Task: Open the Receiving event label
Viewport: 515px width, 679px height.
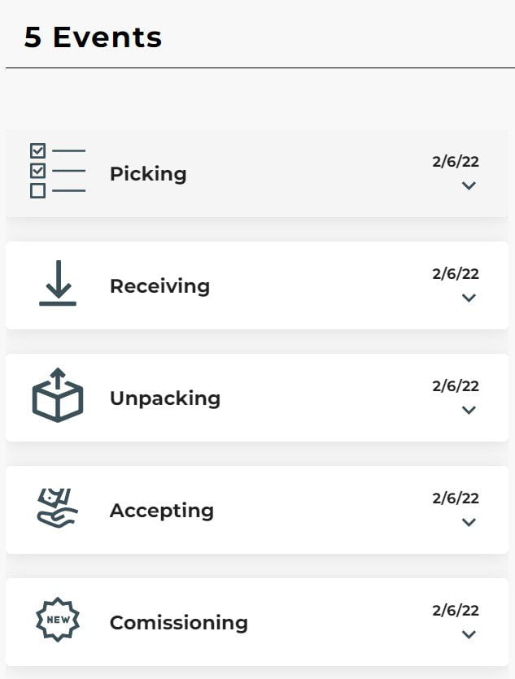Action: coord(159,286)
